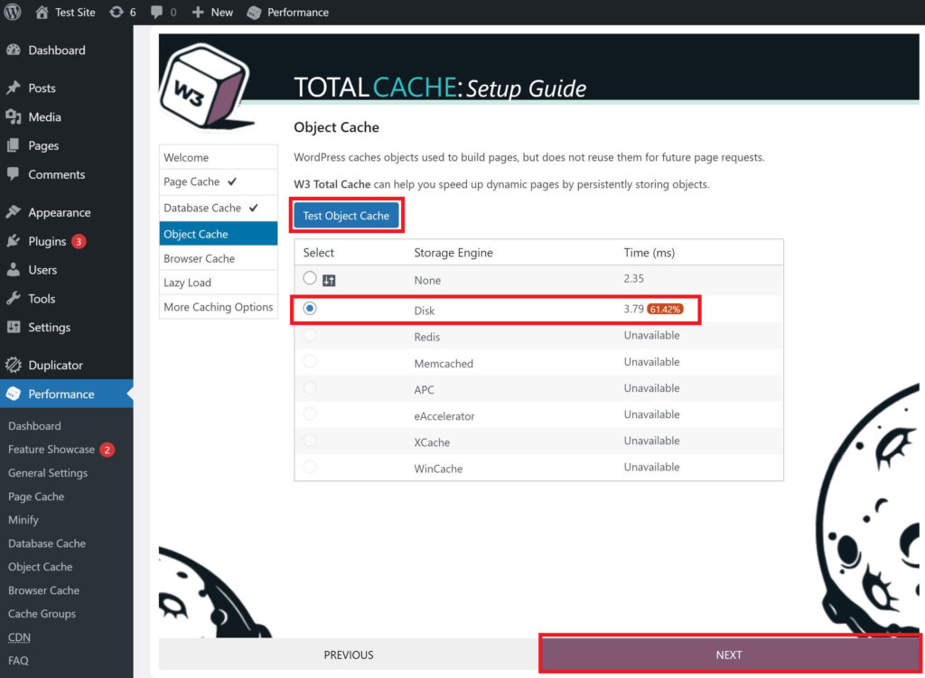The height and width of the screenshot is (678, 925).
Task: Open Test Site link in admin bar
Action: 75,13
